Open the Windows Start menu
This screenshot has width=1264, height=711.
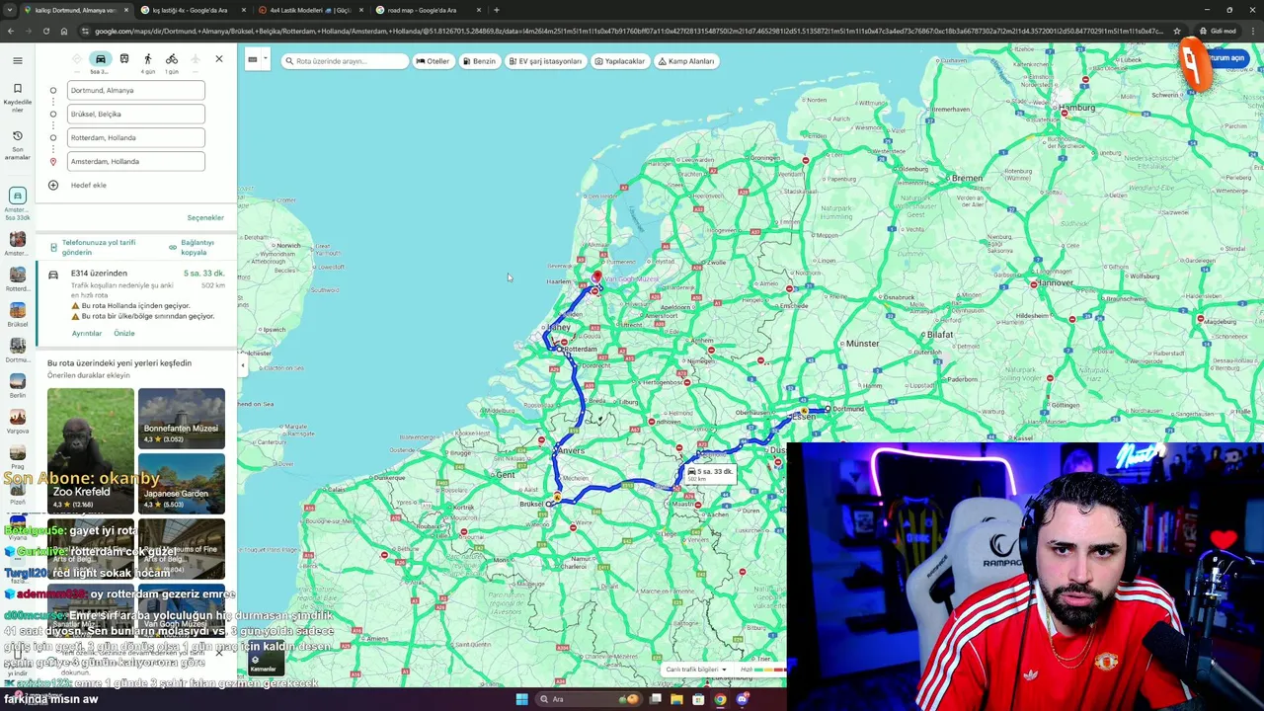[x=521, y=699]
